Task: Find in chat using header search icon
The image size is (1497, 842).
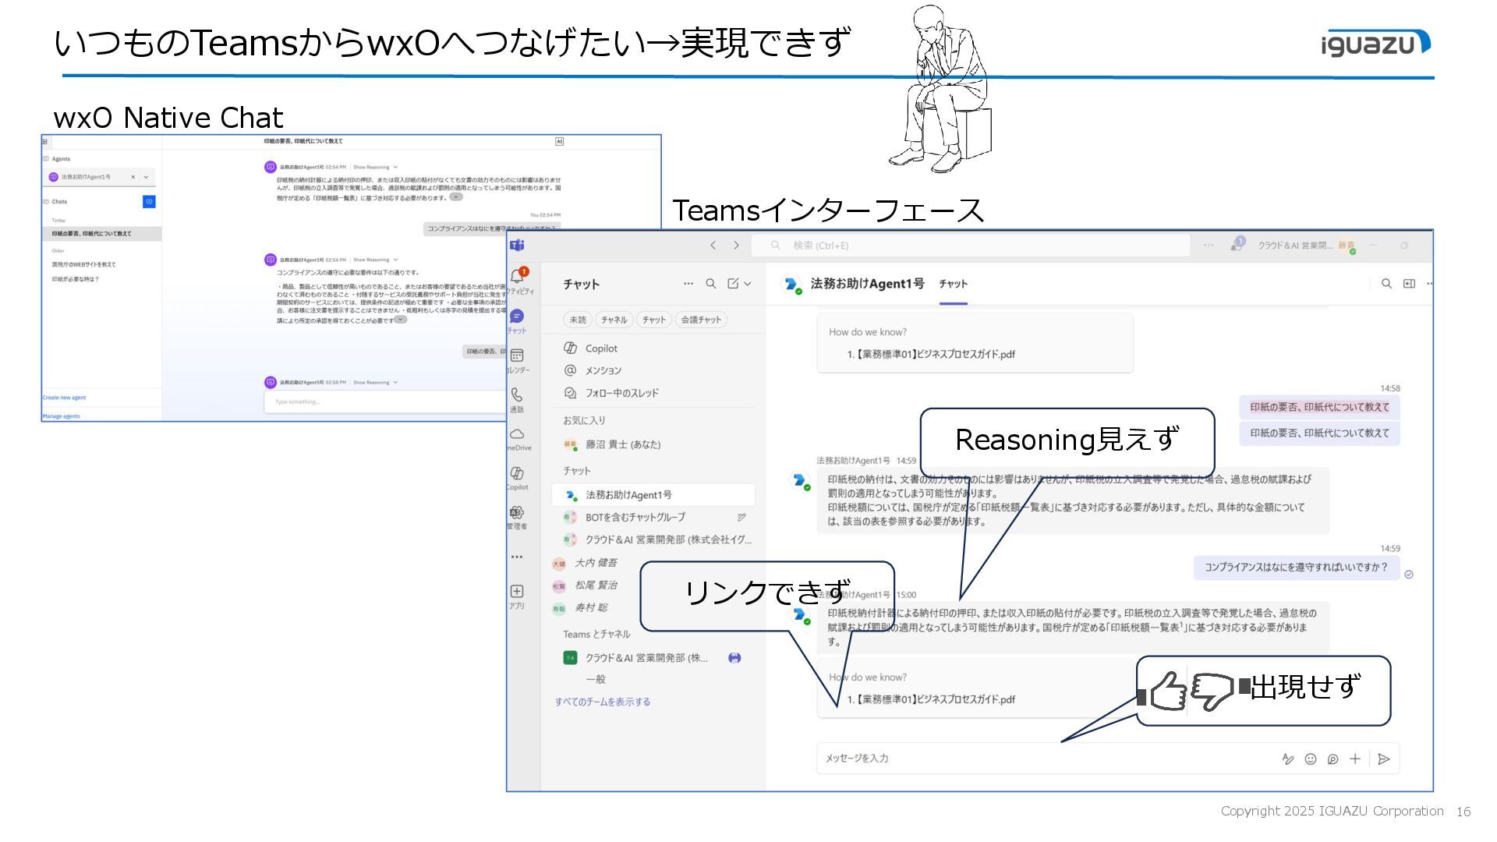Action: click(x=1386, y=284)
